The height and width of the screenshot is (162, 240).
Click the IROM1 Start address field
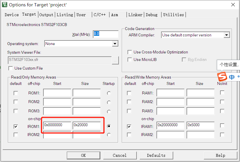(x=57, y=125)
